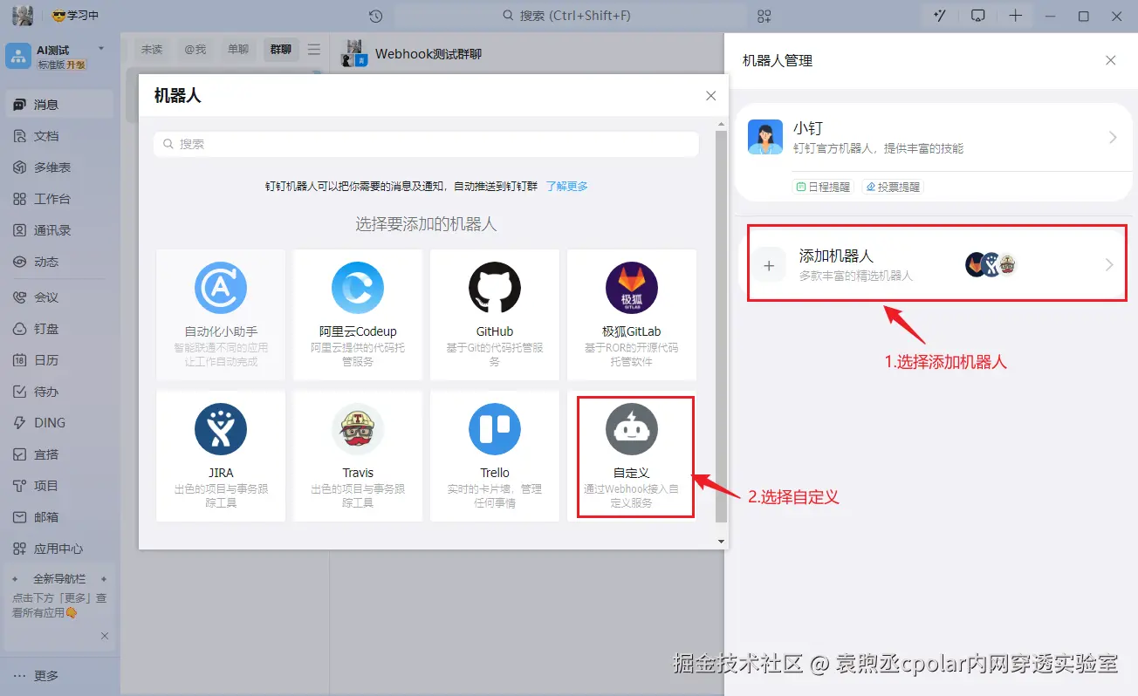Click the 了解更多 link

point(567,186)
